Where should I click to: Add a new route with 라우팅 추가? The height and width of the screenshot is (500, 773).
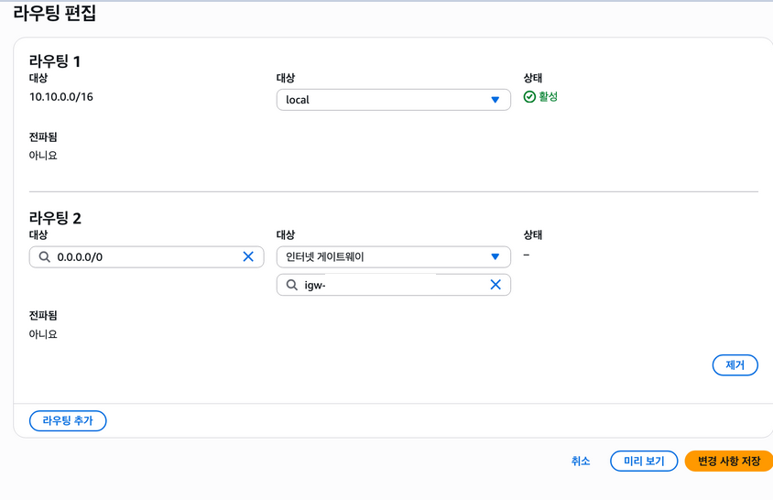click(x=69, y=420)
